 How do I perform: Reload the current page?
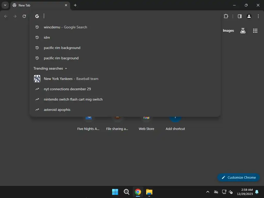click(24, 16)
